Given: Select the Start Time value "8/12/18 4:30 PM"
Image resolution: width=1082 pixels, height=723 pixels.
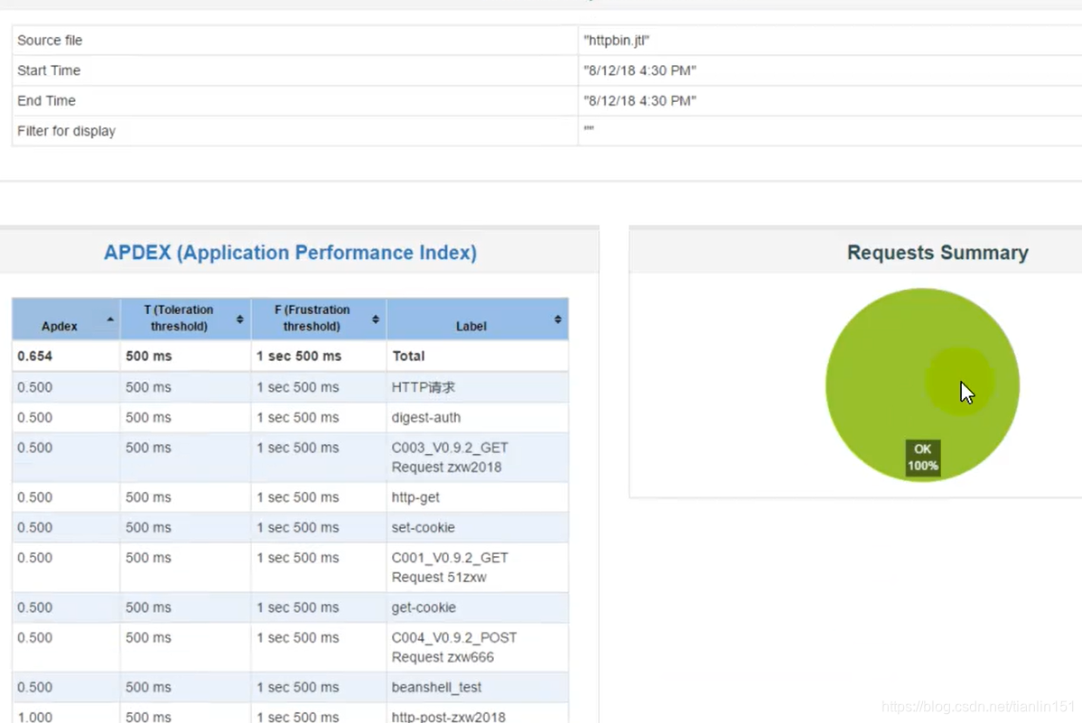Looking at the screenshot, I should click(x=639, y=70).
